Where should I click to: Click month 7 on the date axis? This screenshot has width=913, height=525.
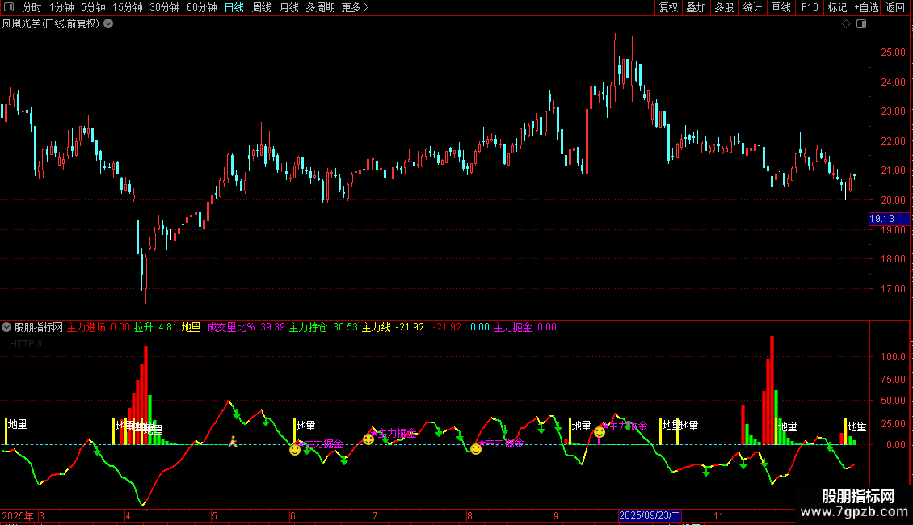pos(375,515)
